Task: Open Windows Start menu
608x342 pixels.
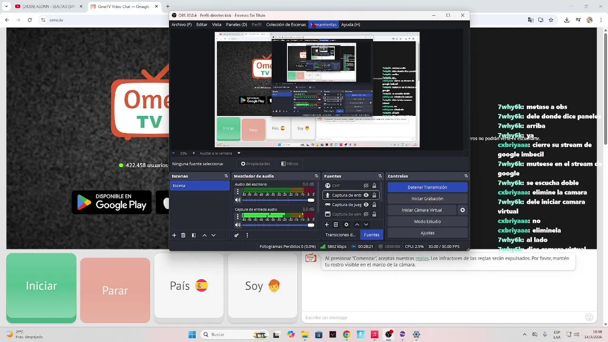Action: coord(192,334)
